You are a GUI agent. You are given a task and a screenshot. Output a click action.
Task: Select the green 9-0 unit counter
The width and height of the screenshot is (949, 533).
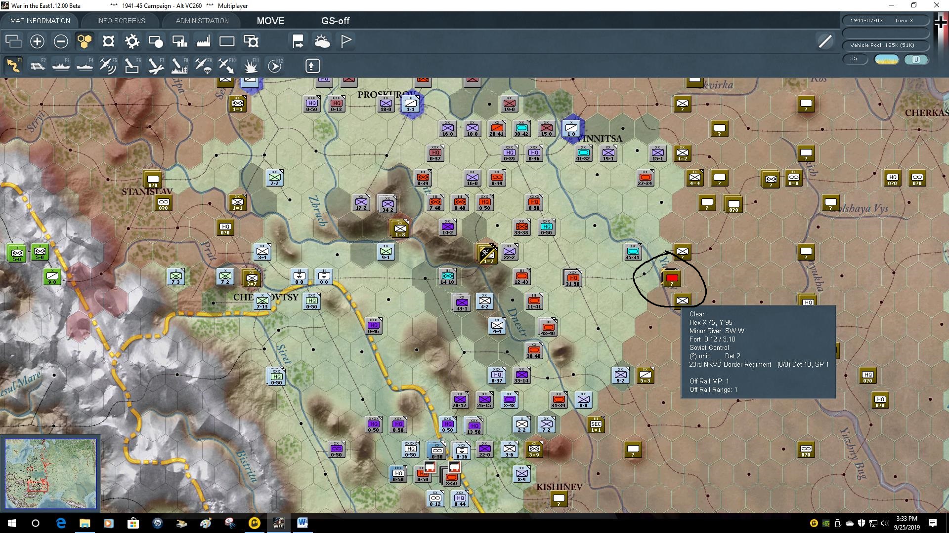52,277
